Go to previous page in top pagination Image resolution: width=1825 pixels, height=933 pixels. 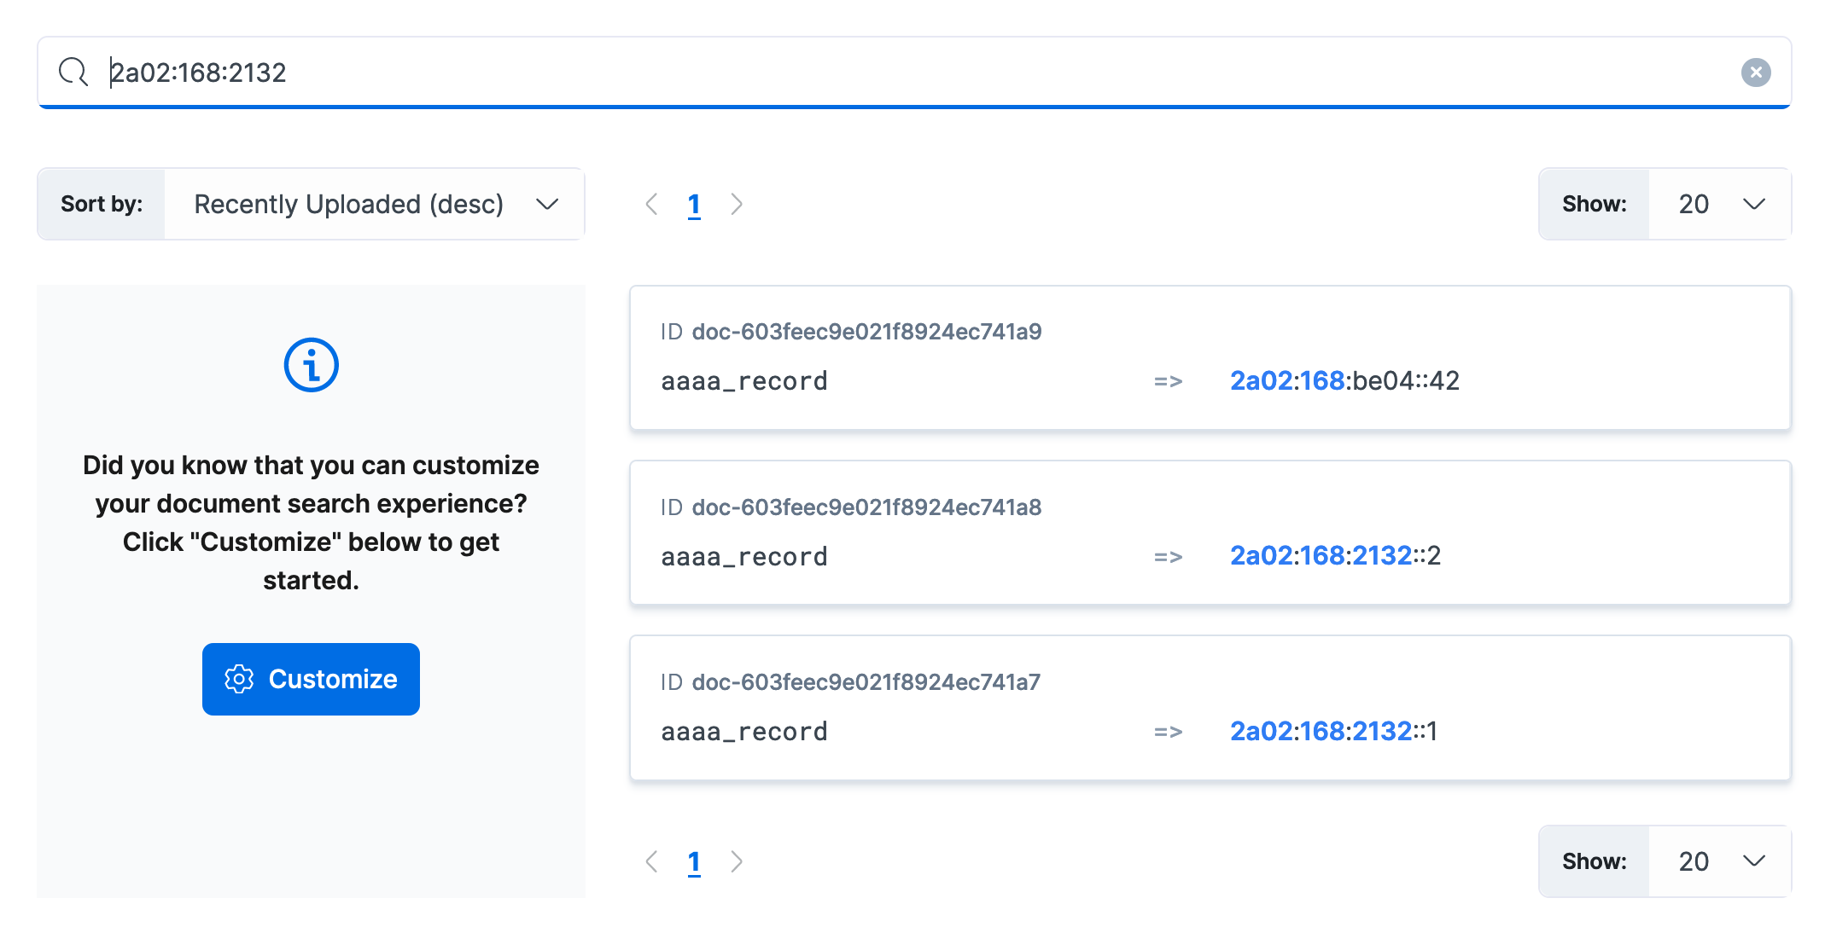coord(652,205)
